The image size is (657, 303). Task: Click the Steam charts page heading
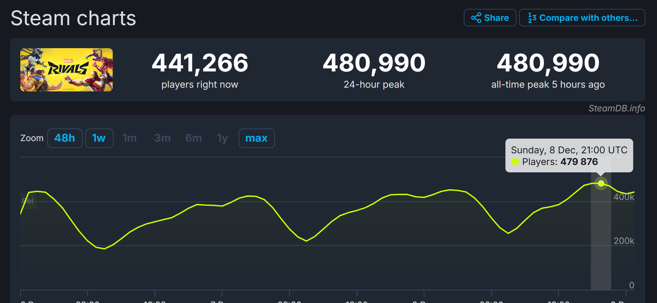[x=73, y=18]
